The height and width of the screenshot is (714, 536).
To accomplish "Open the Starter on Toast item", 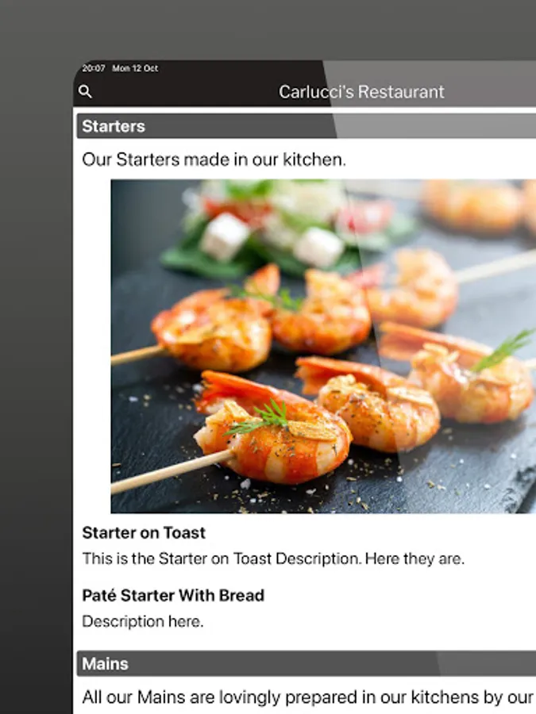I will [144, 533].
